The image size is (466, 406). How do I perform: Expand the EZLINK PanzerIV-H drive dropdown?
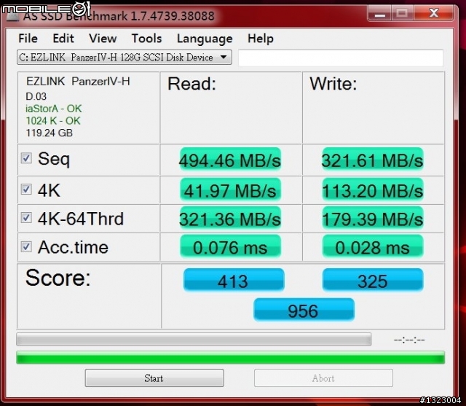pos(125,57)
